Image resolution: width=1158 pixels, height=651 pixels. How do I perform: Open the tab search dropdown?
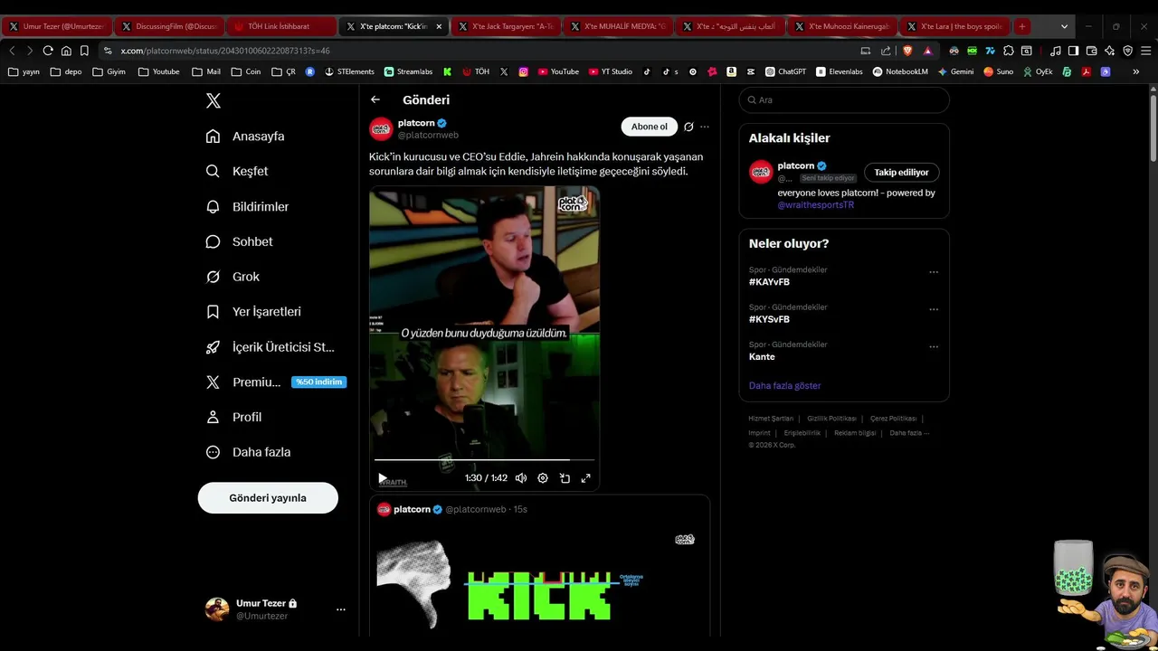(x=1064, y=26)
